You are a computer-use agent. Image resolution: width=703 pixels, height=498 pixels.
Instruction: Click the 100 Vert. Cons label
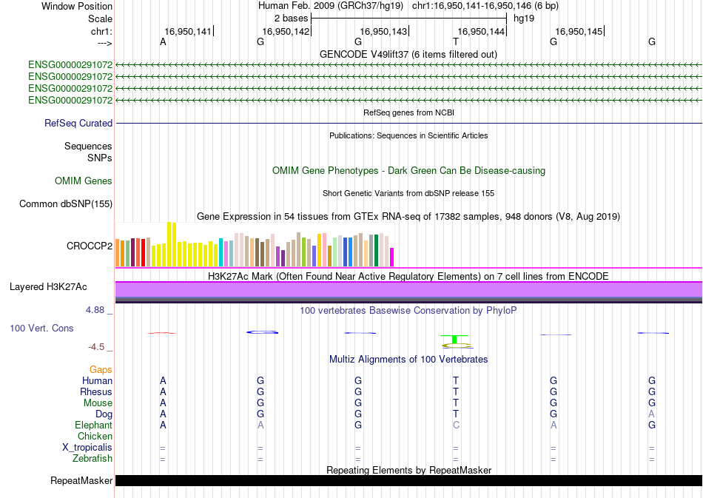[x=41, y=328]
